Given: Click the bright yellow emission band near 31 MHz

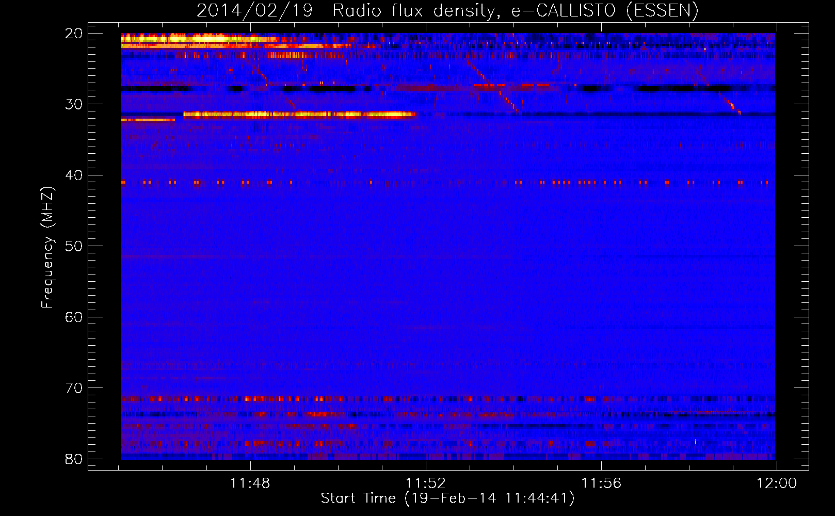Looking at the screenshot, I should [x=299, y=115].
